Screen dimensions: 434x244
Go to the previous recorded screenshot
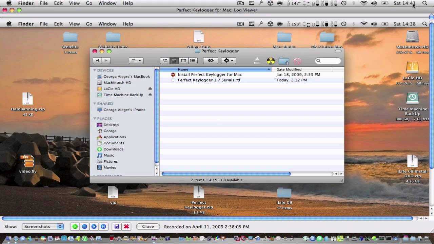(x=94, y=226)
